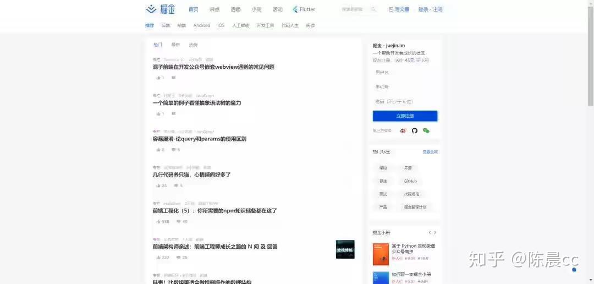Switch feed to 热门 sort
The image size is (594, 284).
[x=158, y=45]
